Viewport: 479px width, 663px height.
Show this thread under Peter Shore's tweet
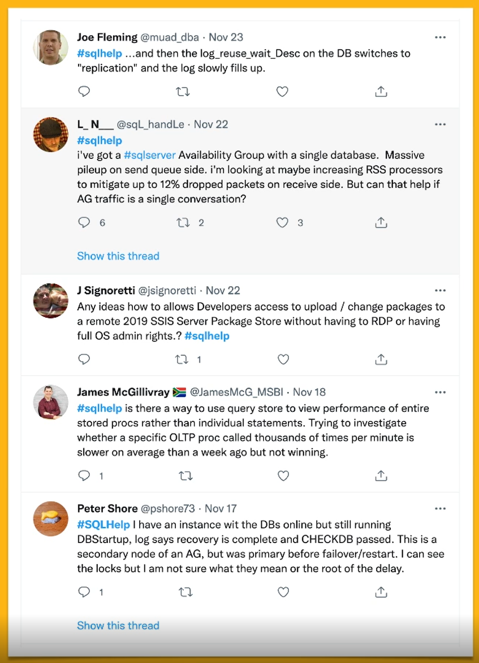(118, 625)
